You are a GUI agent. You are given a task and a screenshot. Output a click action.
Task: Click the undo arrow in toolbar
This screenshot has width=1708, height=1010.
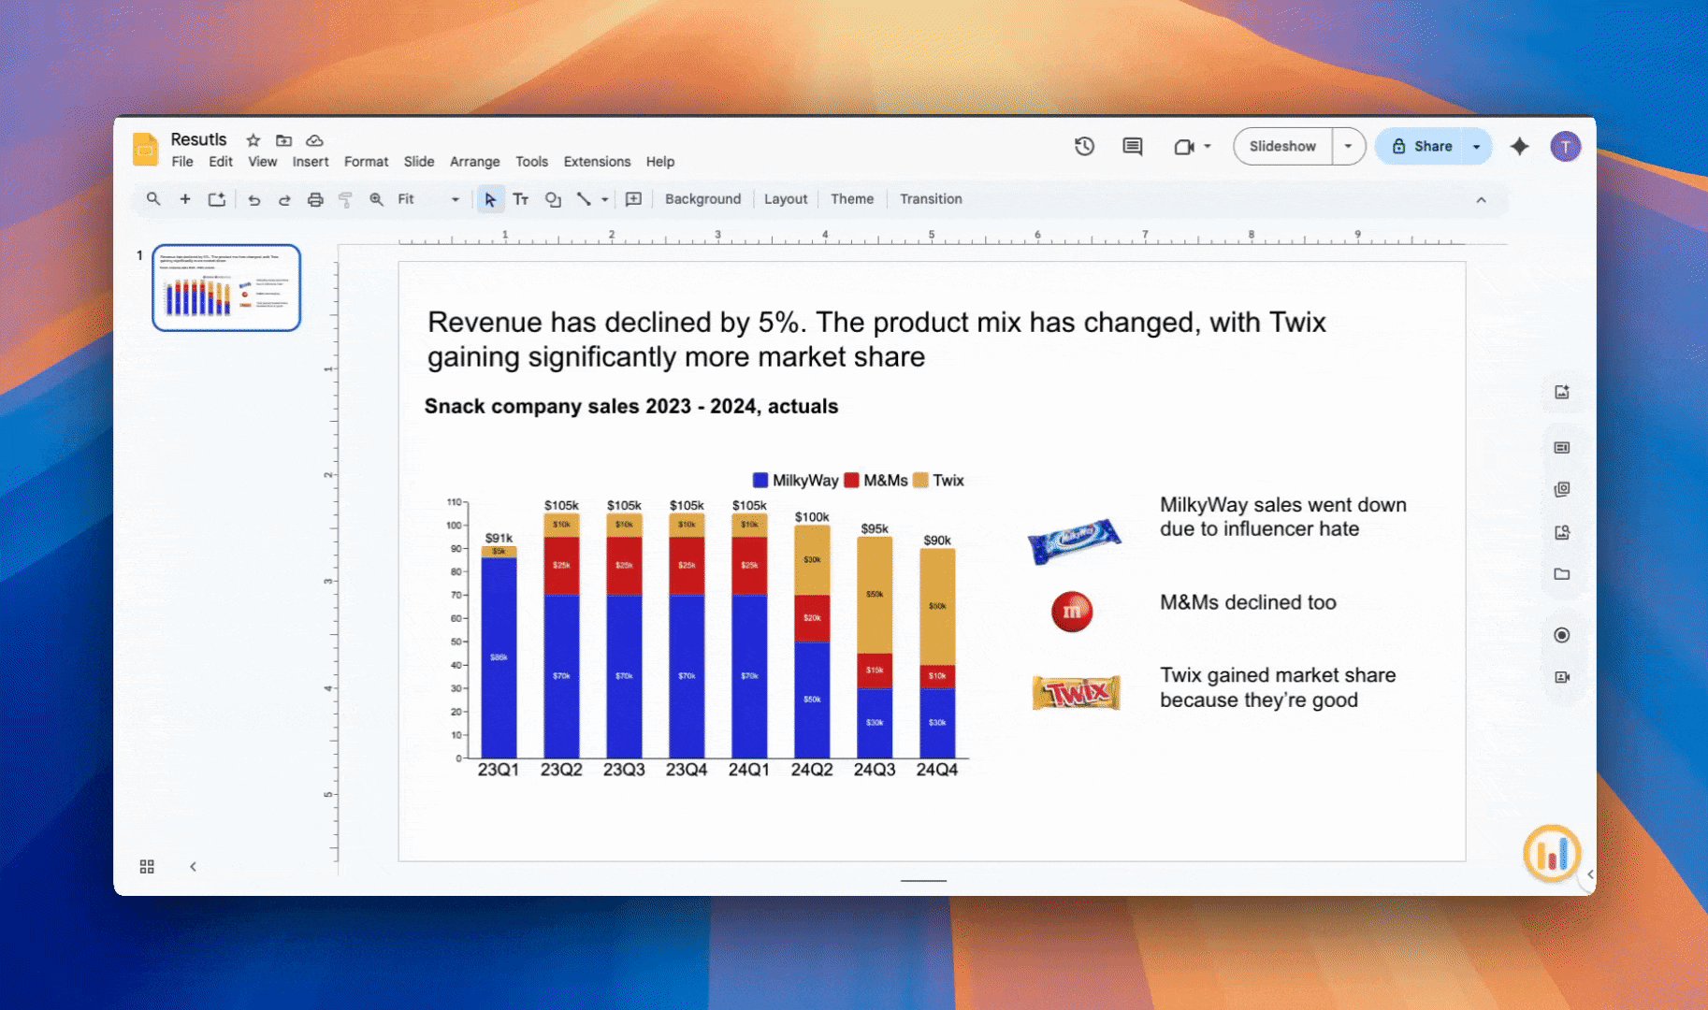[253, 199]
